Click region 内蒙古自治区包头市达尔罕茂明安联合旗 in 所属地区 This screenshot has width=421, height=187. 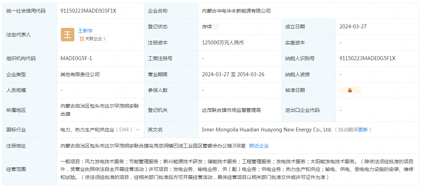coord(100,110)
